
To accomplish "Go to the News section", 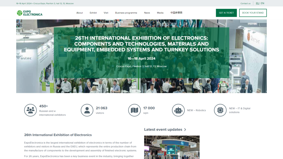I will click(147, 13).
